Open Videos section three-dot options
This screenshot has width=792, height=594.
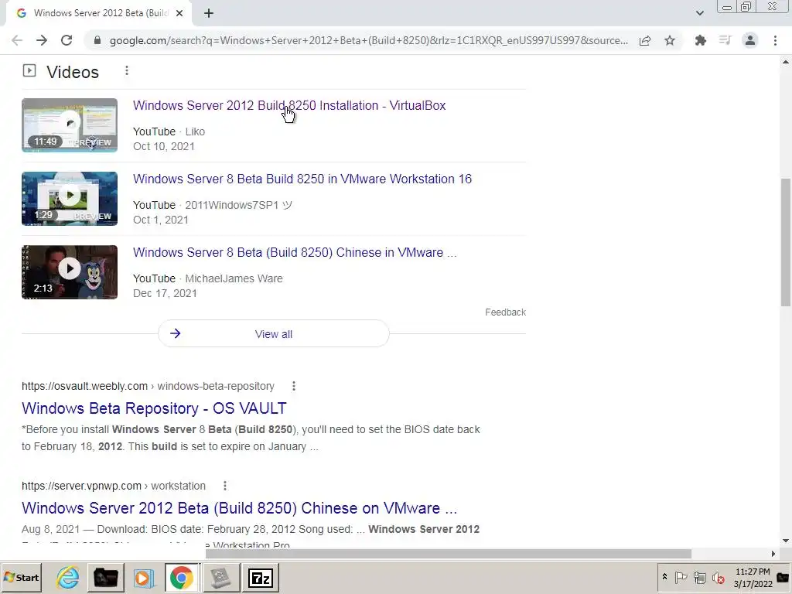pyautogui.click(x=127, y=70)
